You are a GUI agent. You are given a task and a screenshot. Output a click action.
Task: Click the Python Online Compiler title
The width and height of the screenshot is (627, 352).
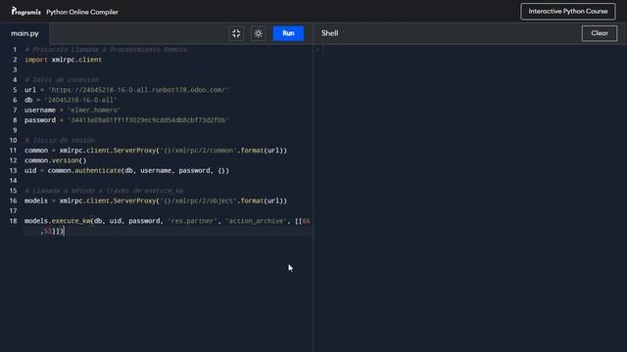[82, 12]
